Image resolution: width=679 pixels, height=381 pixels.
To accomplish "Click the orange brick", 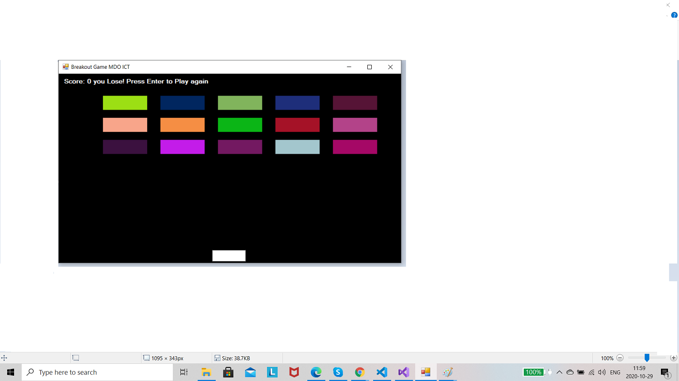I will 183,125.
